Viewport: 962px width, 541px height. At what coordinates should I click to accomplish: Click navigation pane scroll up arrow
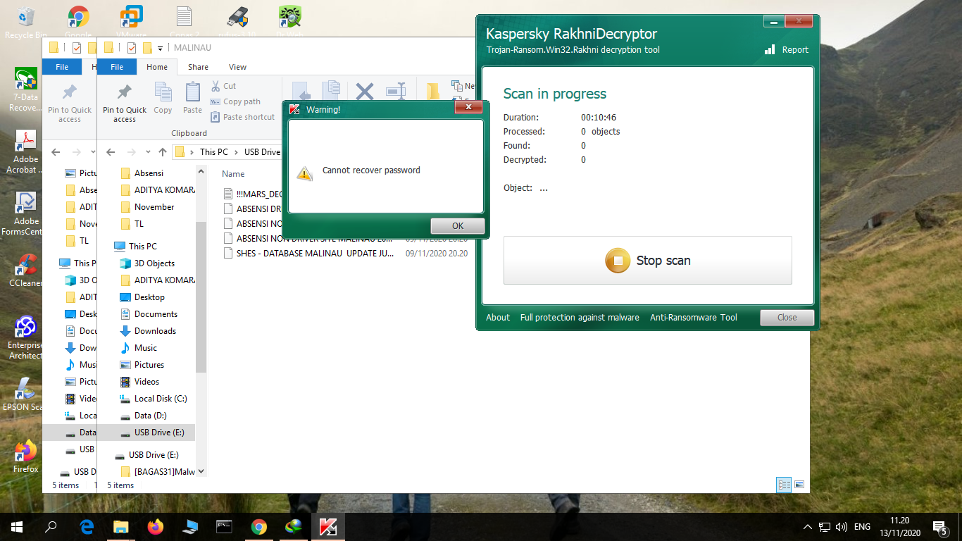pyautogui.click(x=201, y=171)
